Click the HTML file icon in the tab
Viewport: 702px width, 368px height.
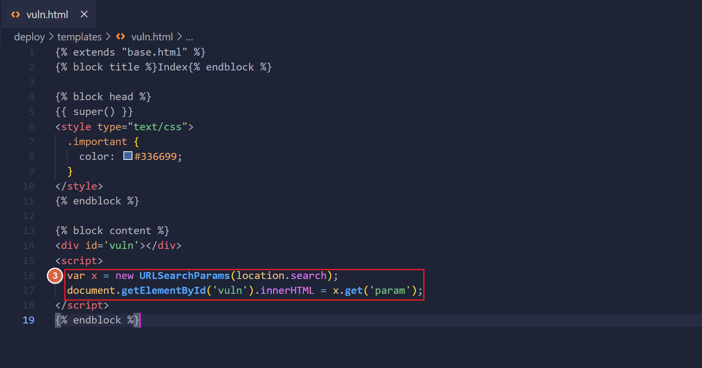16,15
